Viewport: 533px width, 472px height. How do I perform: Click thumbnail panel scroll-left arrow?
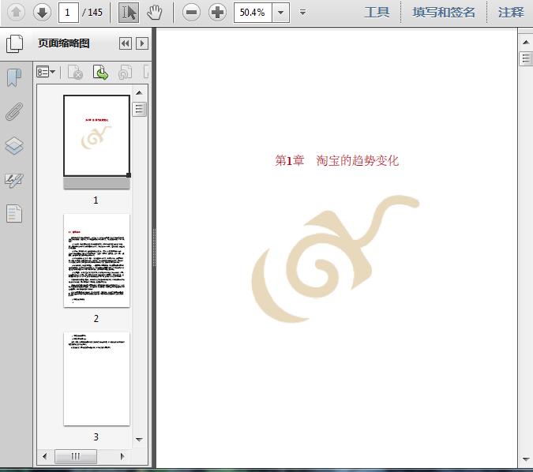click(44, 456)
